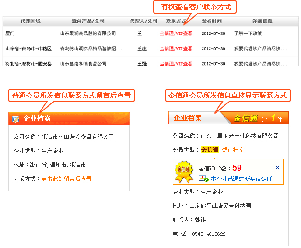Click the 金信通指数 score 59

[237, 168]
